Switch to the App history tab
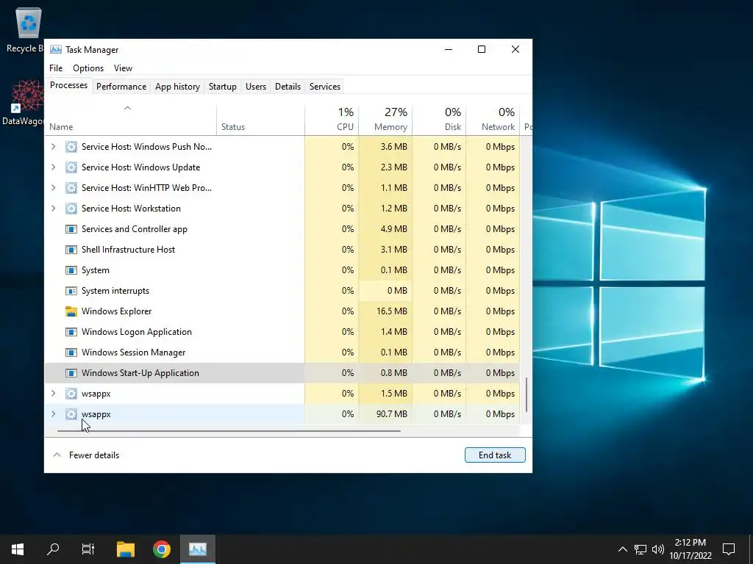Screen dimensions: 753x564 pyautogui.click(x=177, y=87)
